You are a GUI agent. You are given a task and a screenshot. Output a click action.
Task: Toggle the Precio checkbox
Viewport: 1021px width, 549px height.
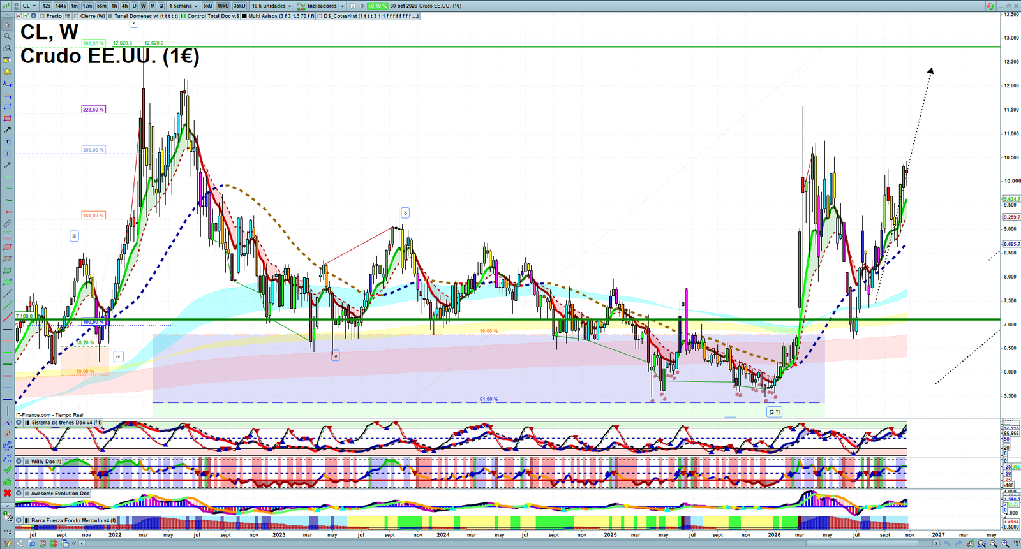42,16
